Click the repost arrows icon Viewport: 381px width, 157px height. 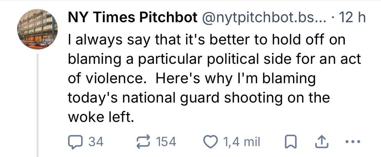[145, 142]
